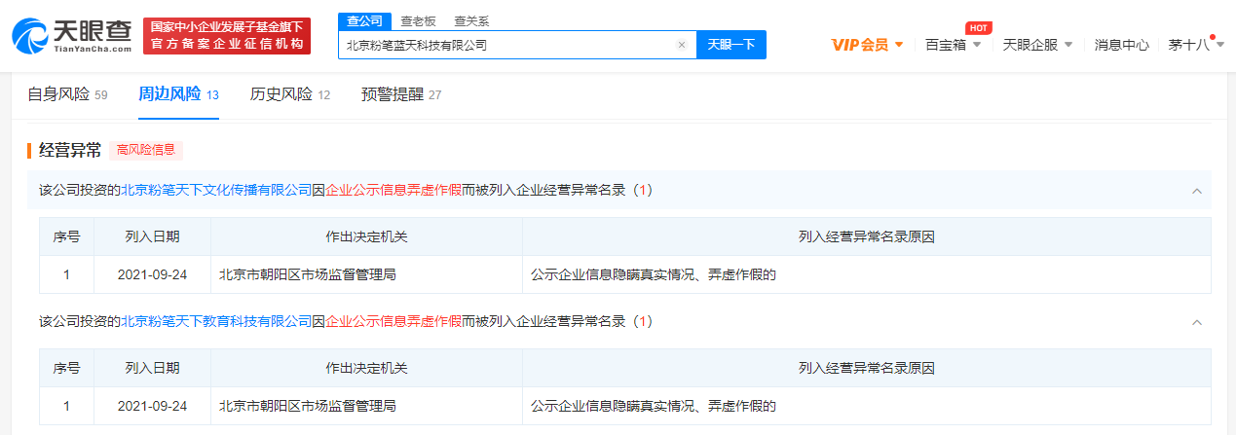
Task: Click the 序号 header in second table
Action: [x=66, y=368]
